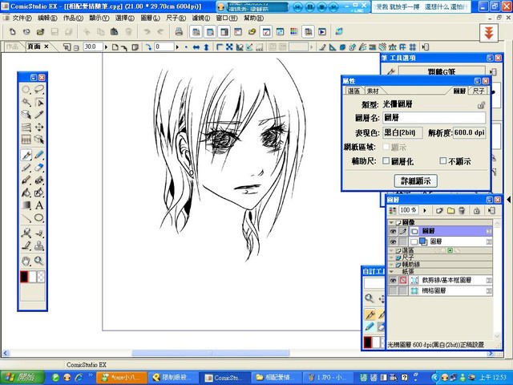Hide the 裁剪線/基本框圖層 layer

tap(393, 280)
